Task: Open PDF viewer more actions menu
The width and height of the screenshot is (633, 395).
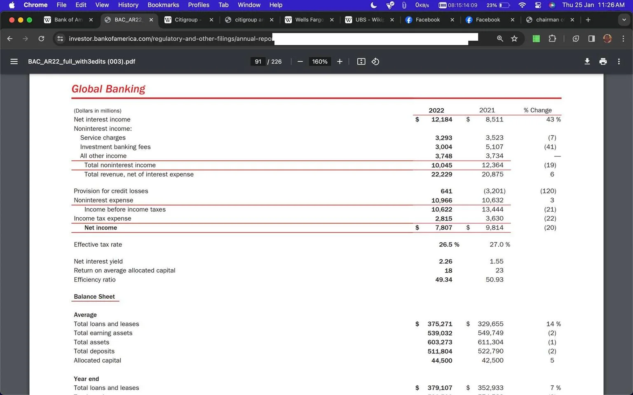Action: coord(619,61)
